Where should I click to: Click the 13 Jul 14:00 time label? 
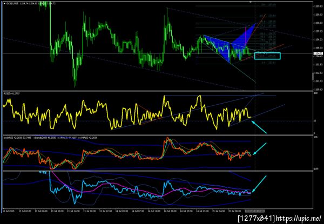[x=73, y=212]
